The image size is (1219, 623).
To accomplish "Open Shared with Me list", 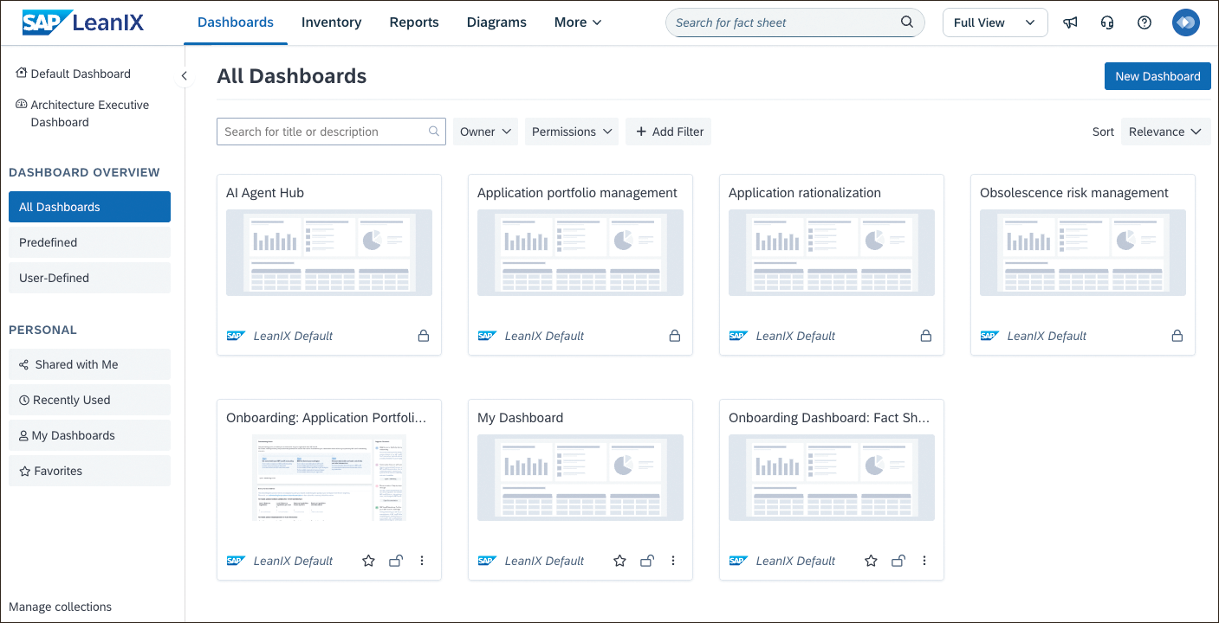I will click(89, 364).
